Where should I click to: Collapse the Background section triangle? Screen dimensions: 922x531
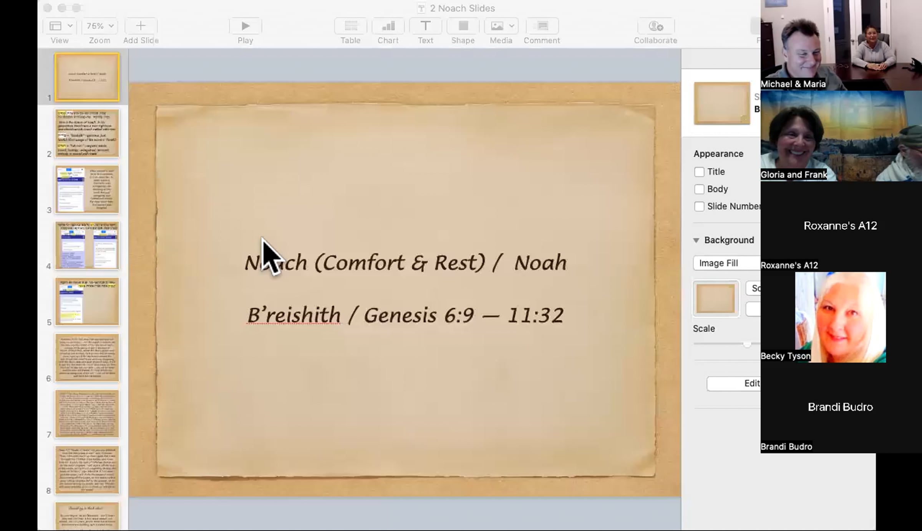point(696,240)
